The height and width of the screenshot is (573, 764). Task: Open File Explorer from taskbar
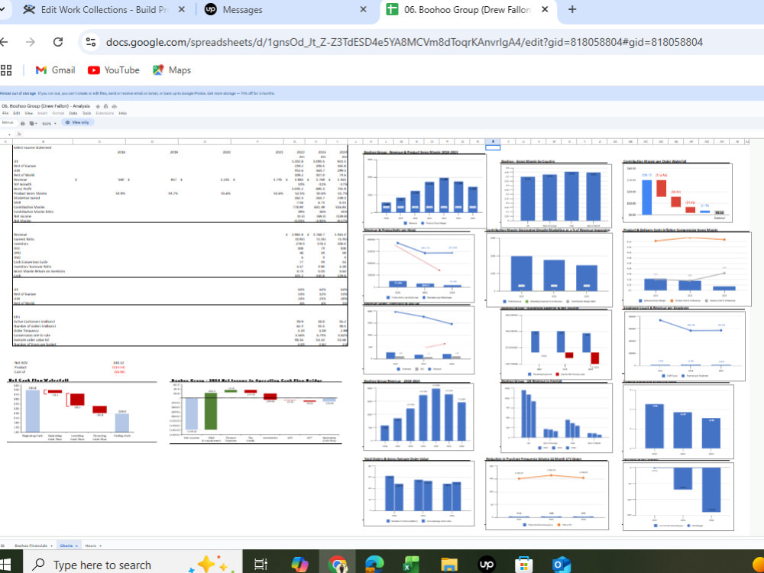(x=448, y=565)
